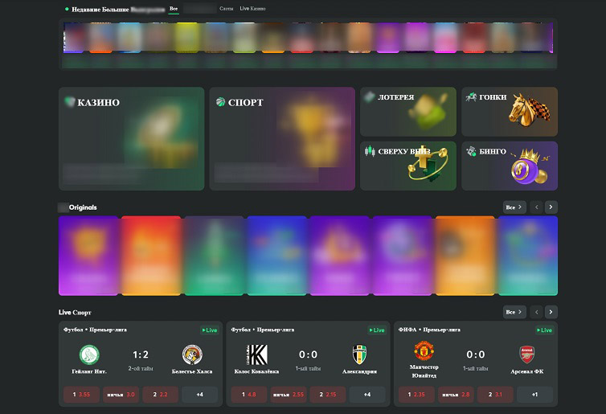
Task: Expand more bets with +4 on Колос match
Action: tap(366, 395)
